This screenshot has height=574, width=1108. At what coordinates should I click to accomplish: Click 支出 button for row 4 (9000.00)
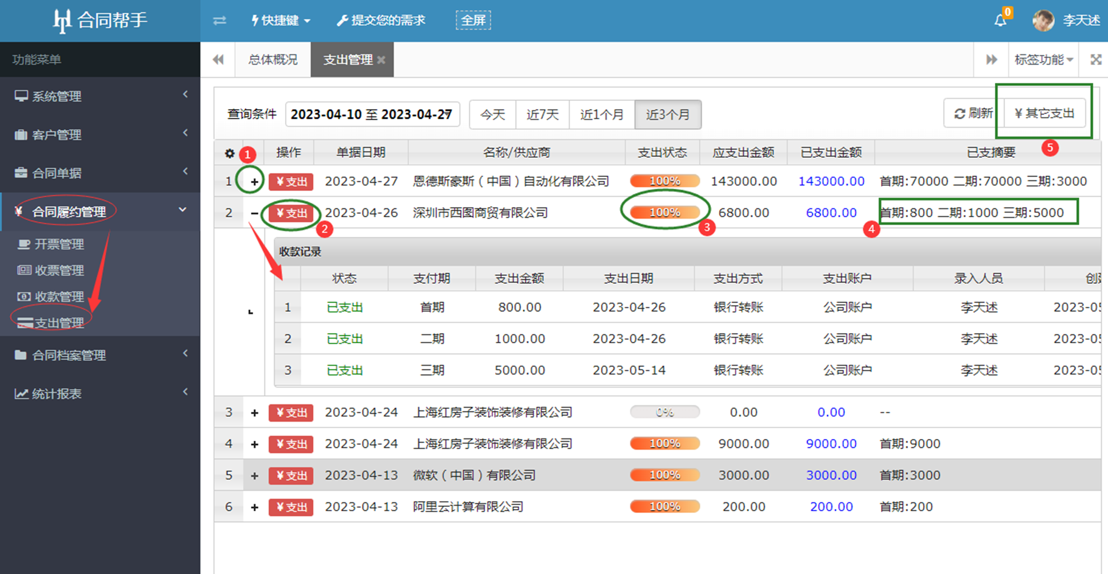pos(291,444)
